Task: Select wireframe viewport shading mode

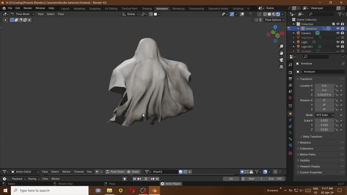Action: [265, 14]
